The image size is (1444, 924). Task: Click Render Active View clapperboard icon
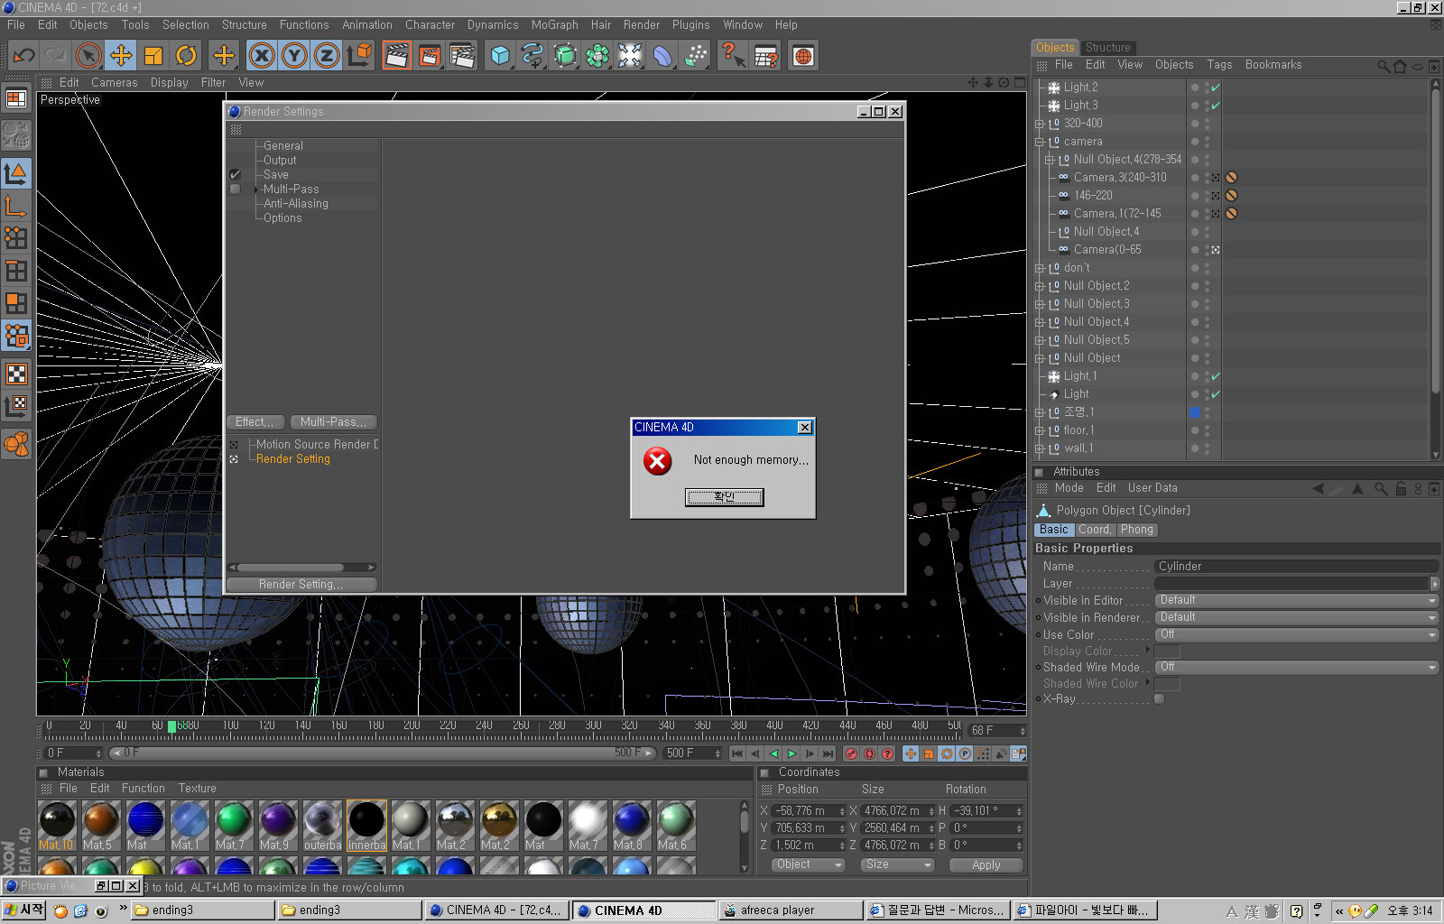tap(397, 56)
